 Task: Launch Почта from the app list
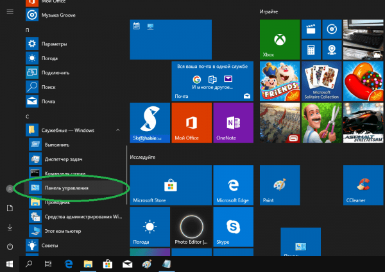pos(74,101)
